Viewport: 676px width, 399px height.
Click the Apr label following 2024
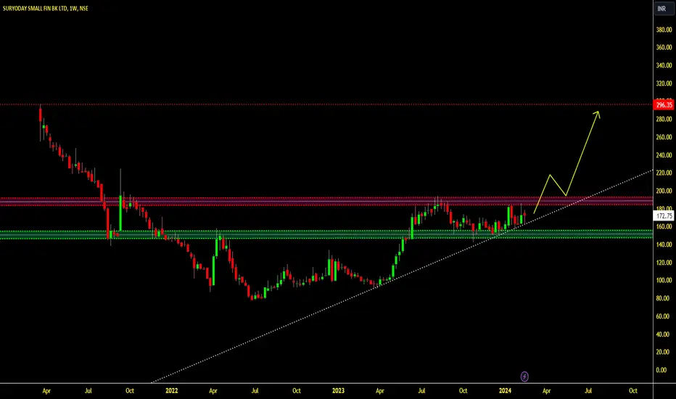[x=546, y=391]
